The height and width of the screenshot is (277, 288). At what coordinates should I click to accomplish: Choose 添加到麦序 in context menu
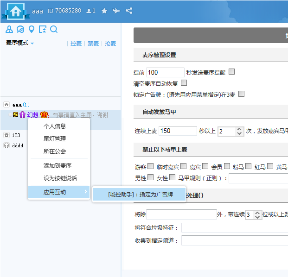(x=58, y=165)
